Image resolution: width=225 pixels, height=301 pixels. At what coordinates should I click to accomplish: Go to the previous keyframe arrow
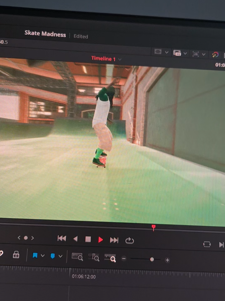(19, 238)
